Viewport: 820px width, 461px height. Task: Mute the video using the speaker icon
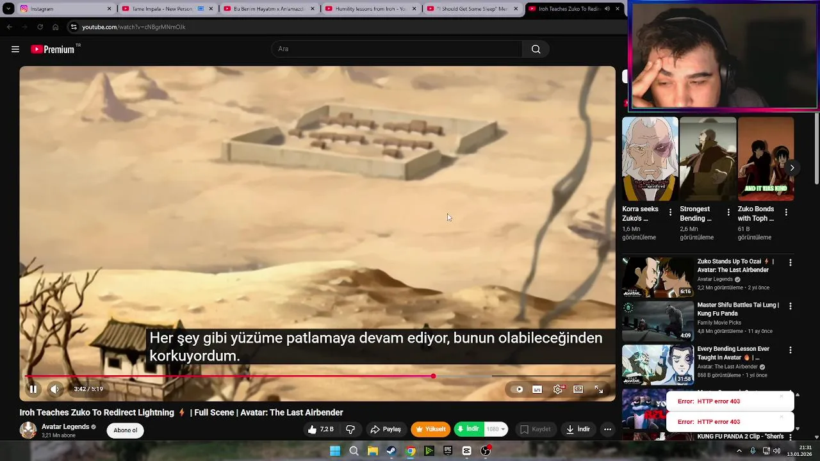coord(55,389)
